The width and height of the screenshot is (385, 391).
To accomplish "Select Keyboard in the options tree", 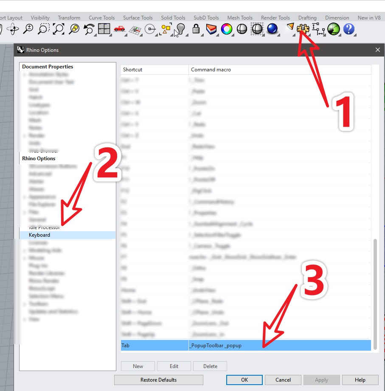I will coord(67,235).
